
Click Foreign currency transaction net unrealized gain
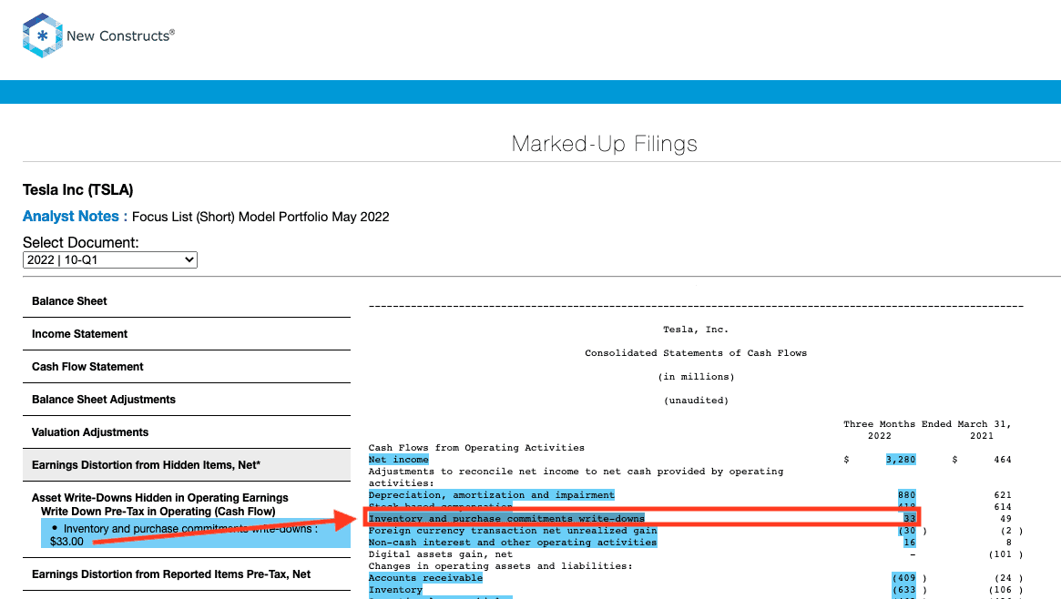[x=512, y=531]
